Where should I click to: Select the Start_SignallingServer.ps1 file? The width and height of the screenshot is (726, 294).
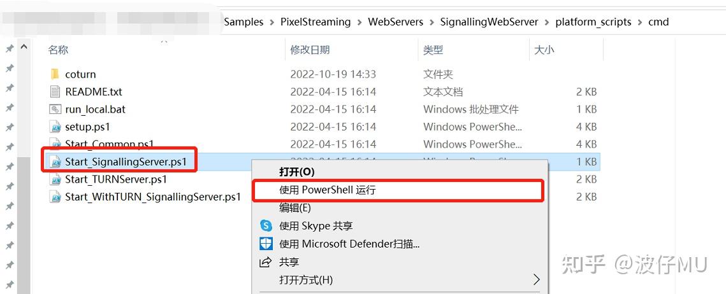(126, 162)
